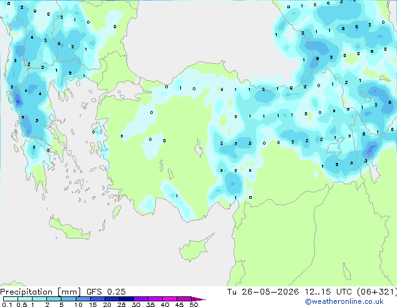Click the "35" legend scale label
The width and height of the screenshot is (397, 307).
click(150, 304)
